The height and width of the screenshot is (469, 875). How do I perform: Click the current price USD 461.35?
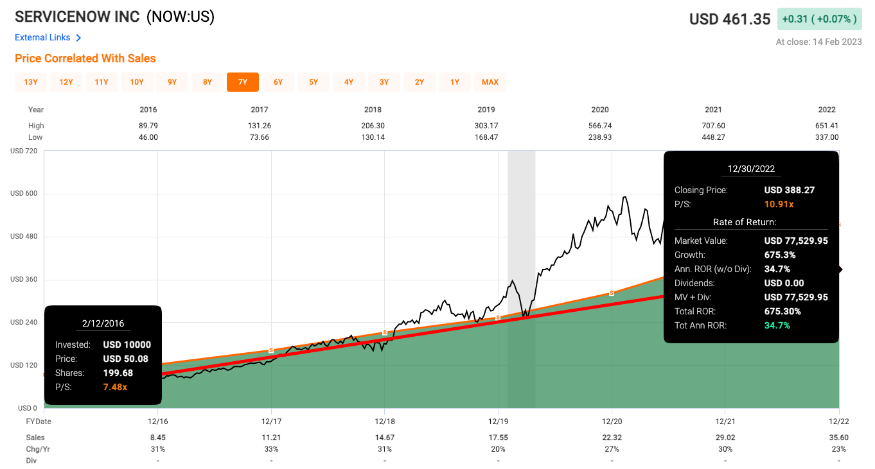(730, 19)
